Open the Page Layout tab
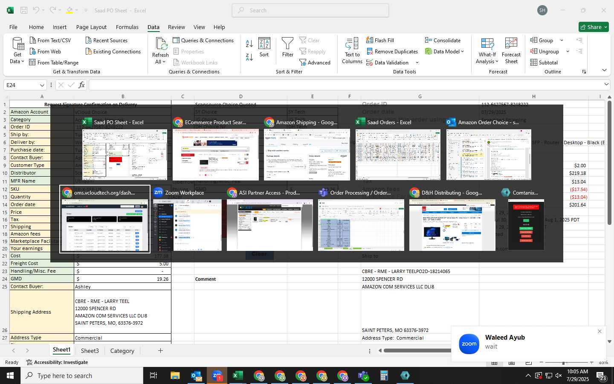This screenshot has height=384, width=614. 91,27
